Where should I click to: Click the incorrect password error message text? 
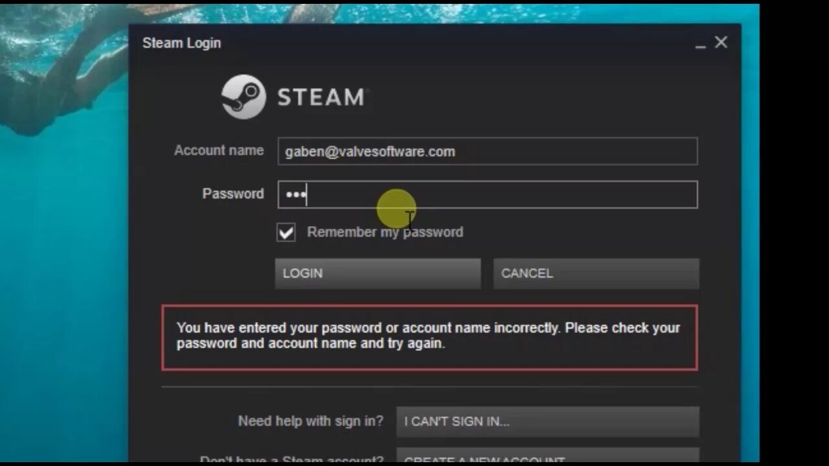[x=428, y=335]
